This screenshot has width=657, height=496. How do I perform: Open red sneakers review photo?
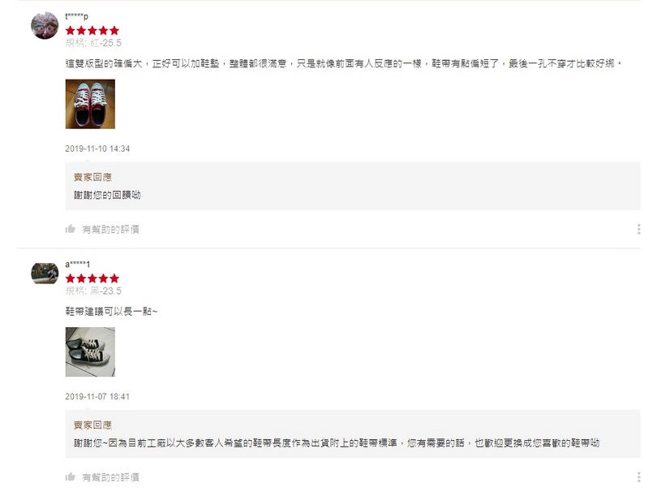[90, 104]
